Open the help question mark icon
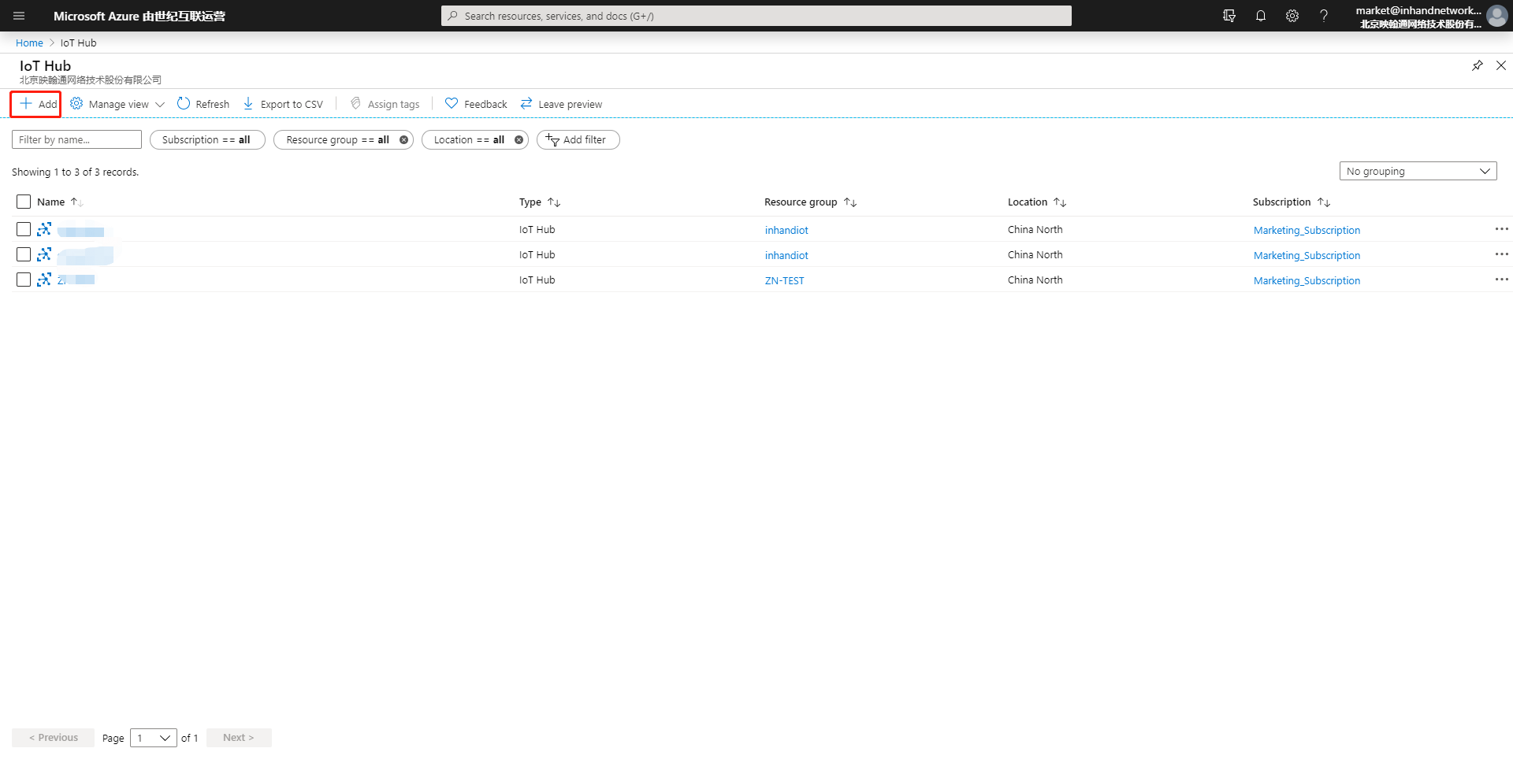The width and height of the screenshot is (1513, 763). tap(1324, 16)
